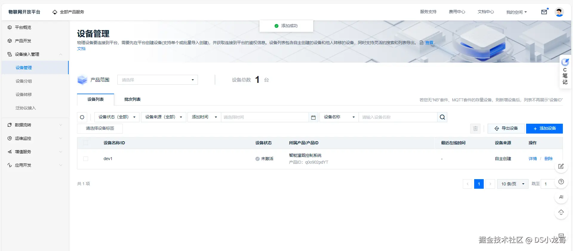Click 删除 for device dev1
573x251 pixels.
[x=549, y=159]
